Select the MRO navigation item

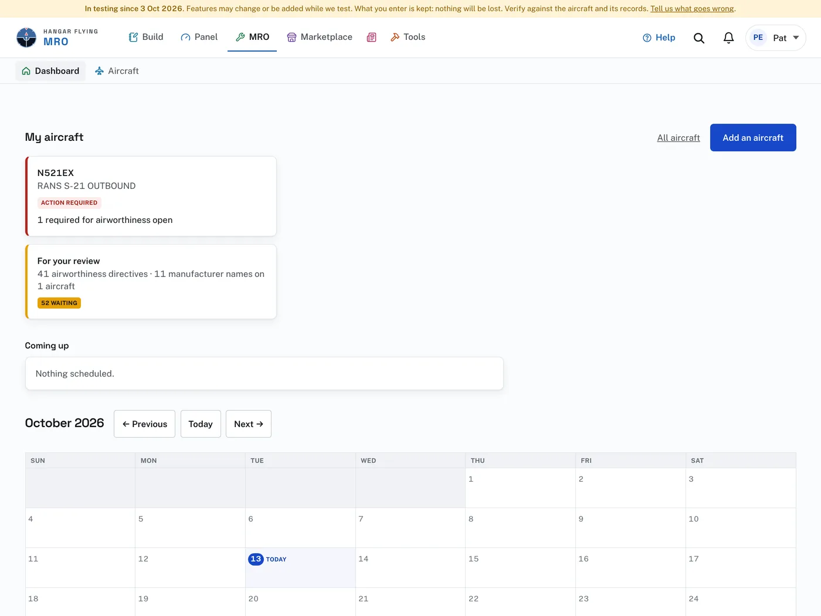coord(252,37)
